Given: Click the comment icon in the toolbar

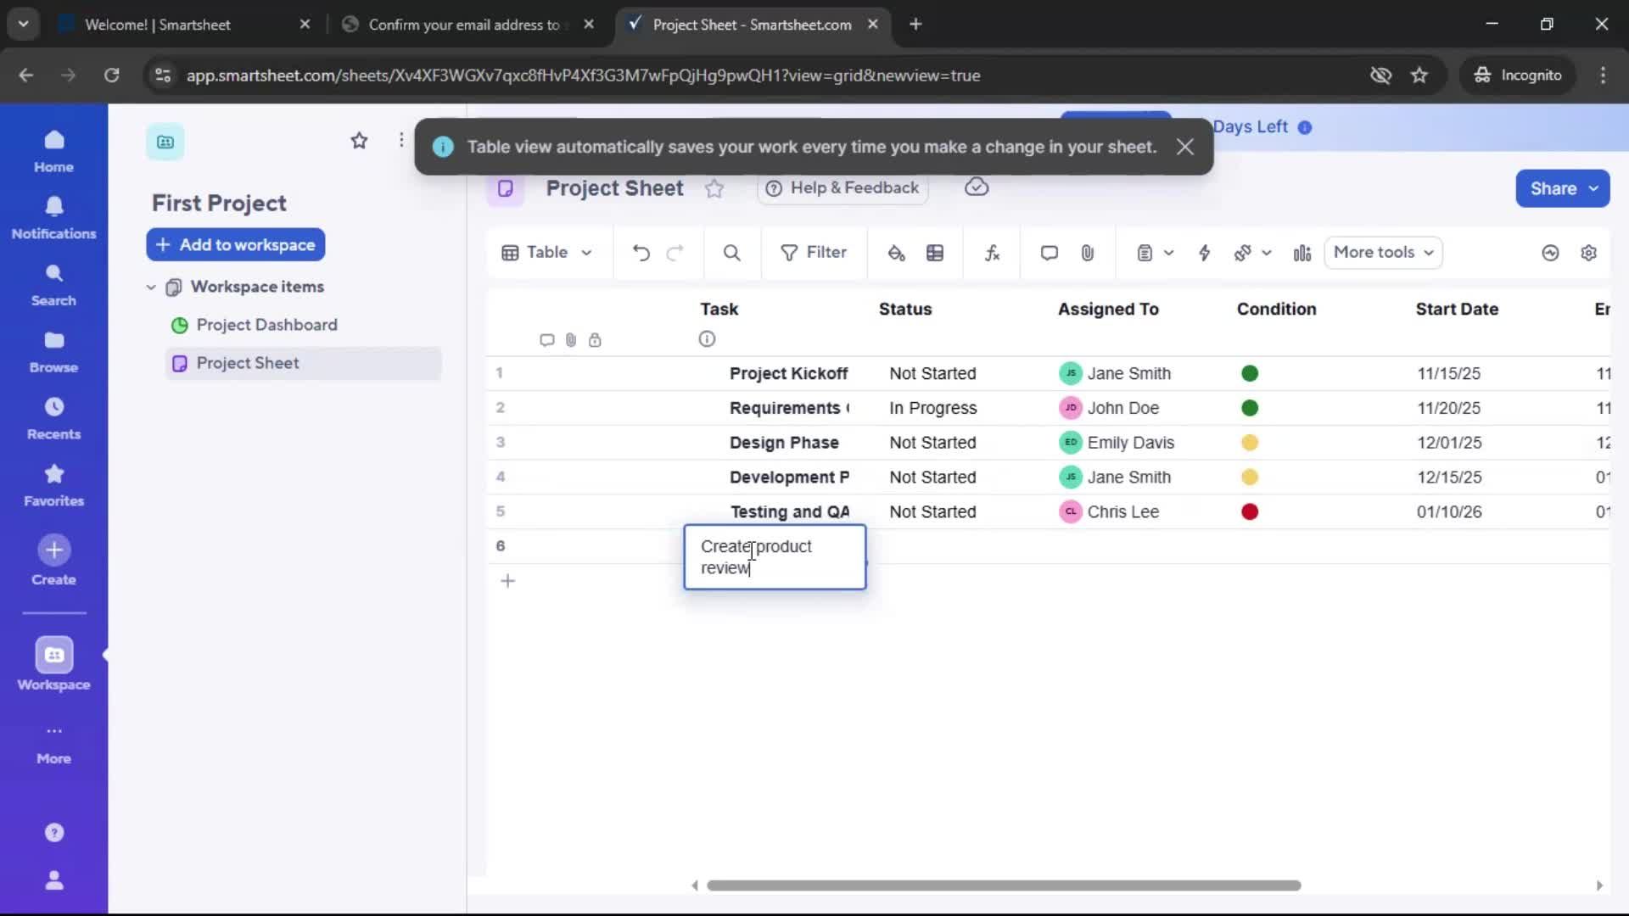Looking at the screenshot, I should coord(1049,253).
